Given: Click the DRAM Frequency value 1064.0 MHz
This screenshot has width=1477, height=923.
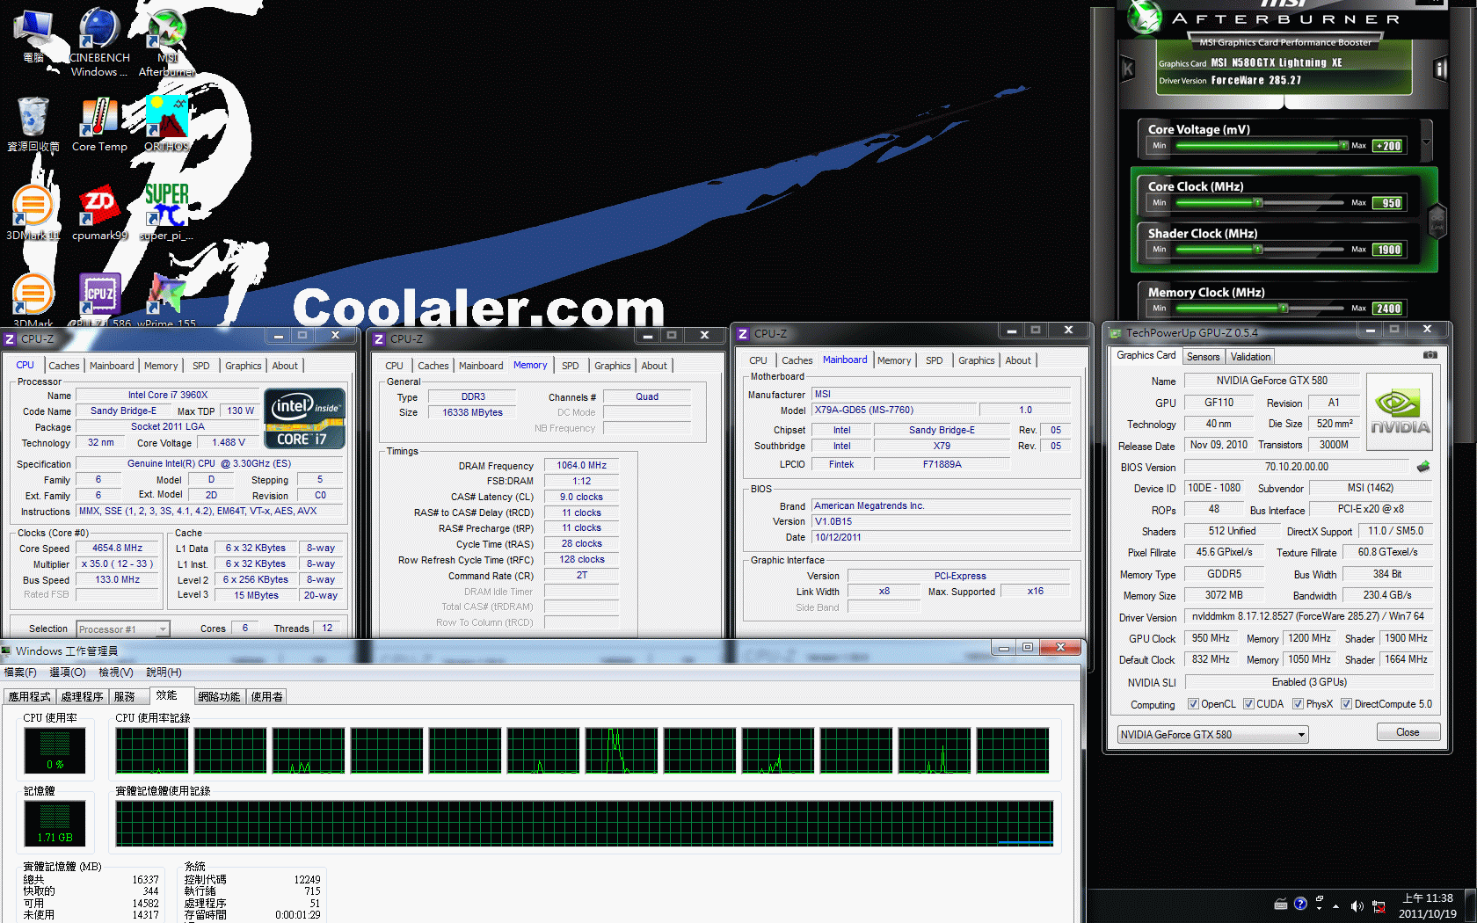Looking at the screenshot, I should click(581, 465).
